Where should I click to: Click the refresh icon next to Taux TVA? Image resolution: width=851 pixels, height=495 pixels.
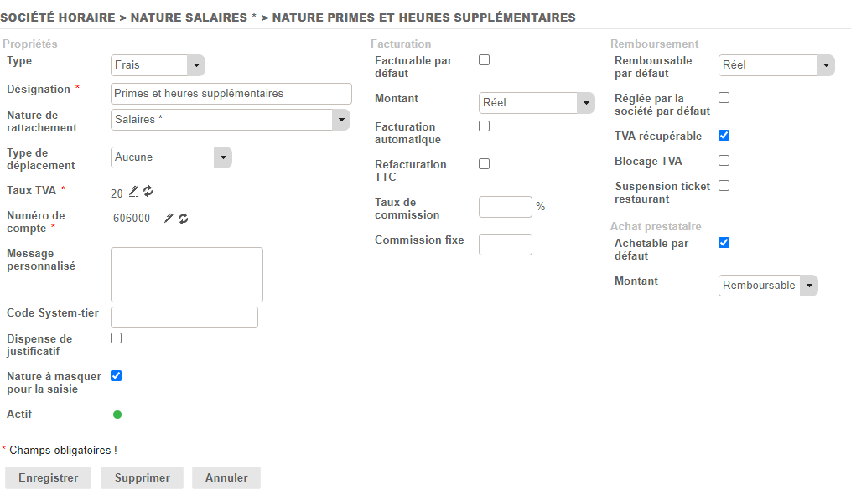pos(148,192)
